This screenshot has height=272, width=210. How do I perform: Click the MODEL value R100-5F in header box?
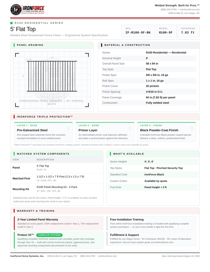click(166, 33)
